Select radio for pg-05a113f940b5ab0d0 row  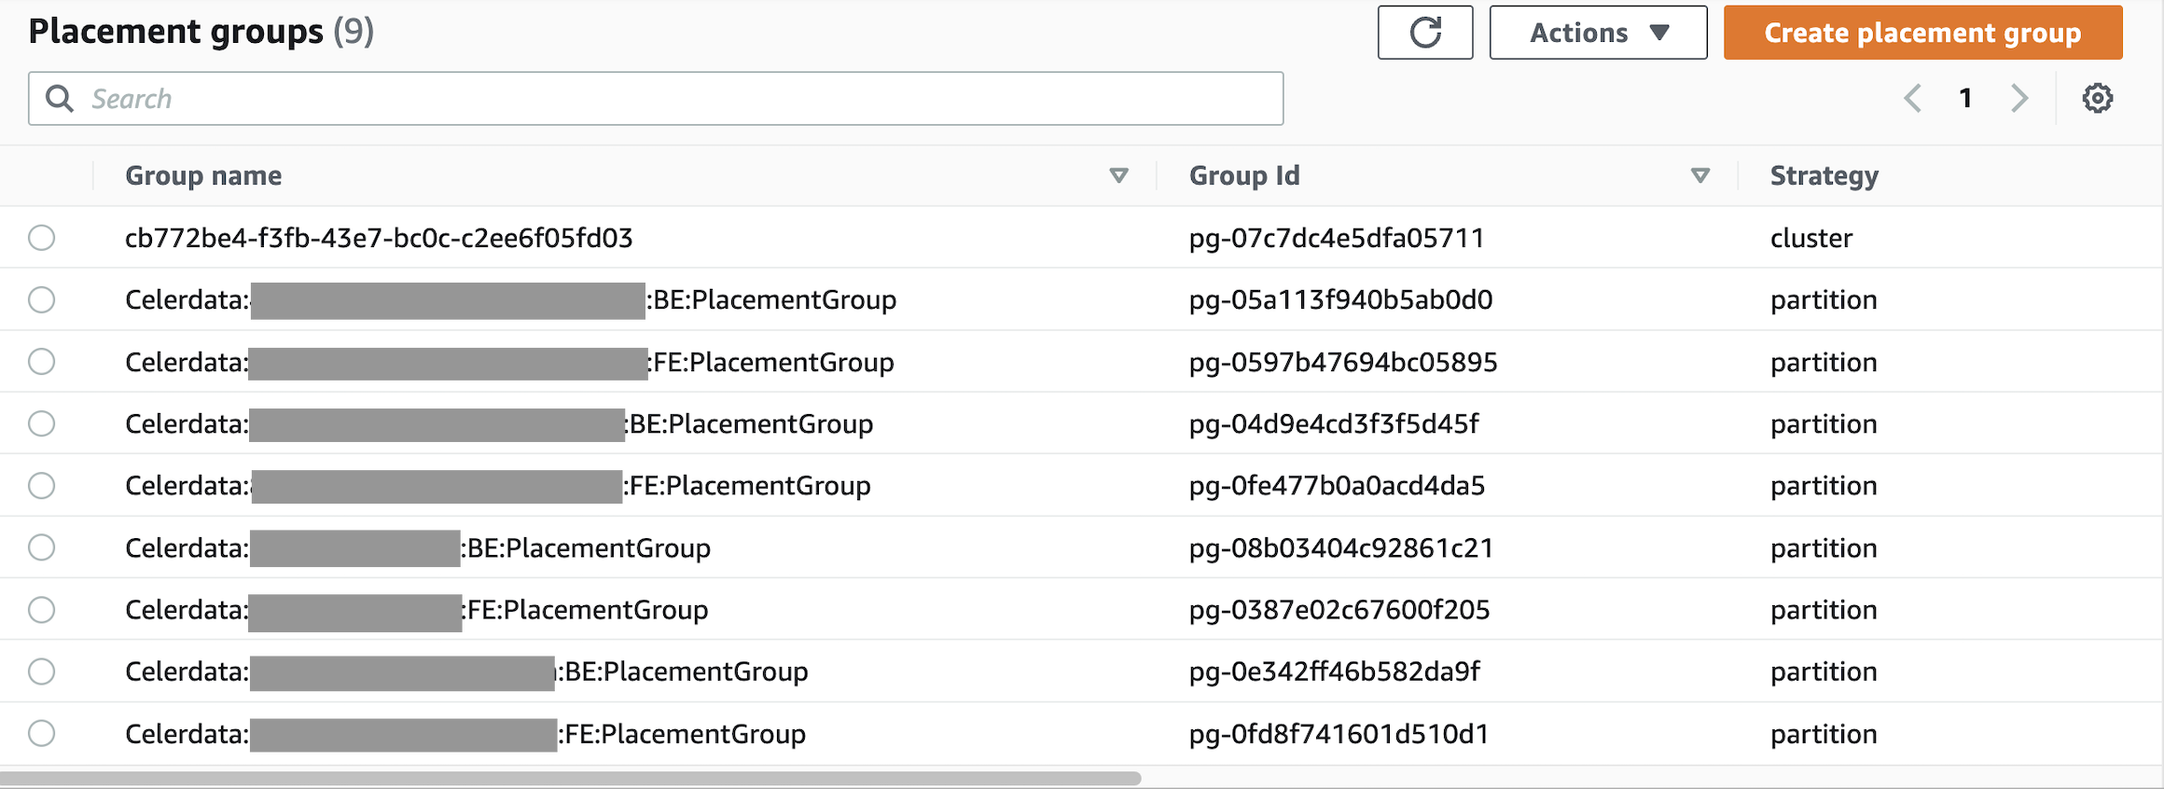click(41, 299)
